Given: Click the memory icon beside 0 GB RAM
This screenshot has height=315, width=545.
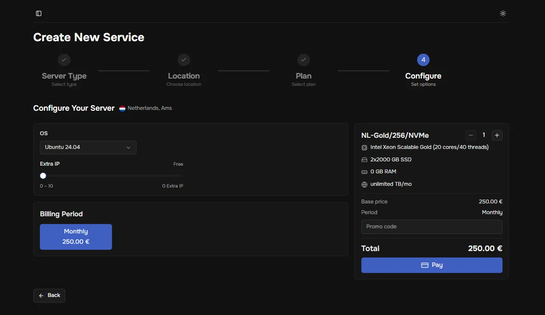Looking at the screenshot, I should tap(364, 172).
